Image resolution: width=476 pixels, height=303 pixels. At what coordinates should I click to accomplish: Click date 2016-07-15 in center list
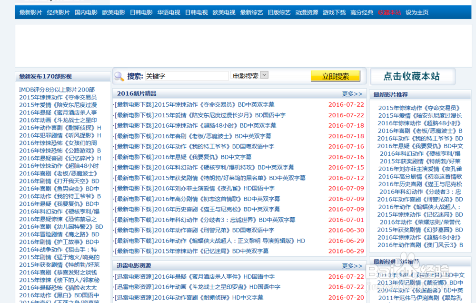click(346, 167)
